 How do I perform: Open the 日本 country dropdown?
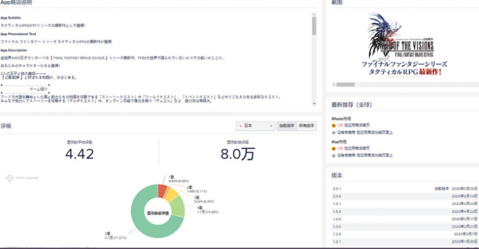(x=255, y=126)
